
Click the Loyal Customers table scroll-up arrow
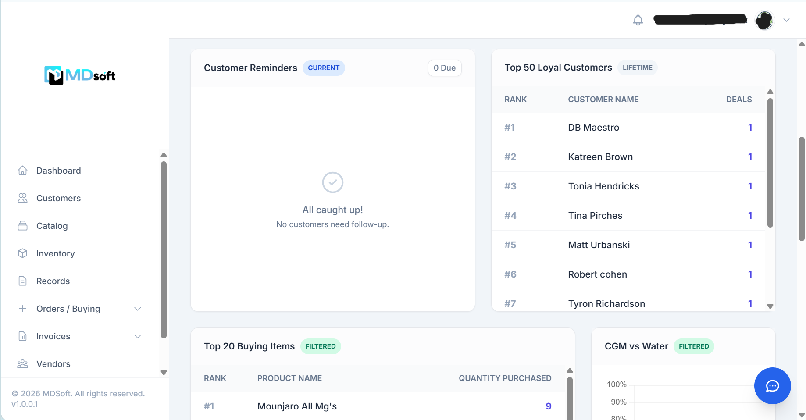pyautogui.click(x=770, y=92)
